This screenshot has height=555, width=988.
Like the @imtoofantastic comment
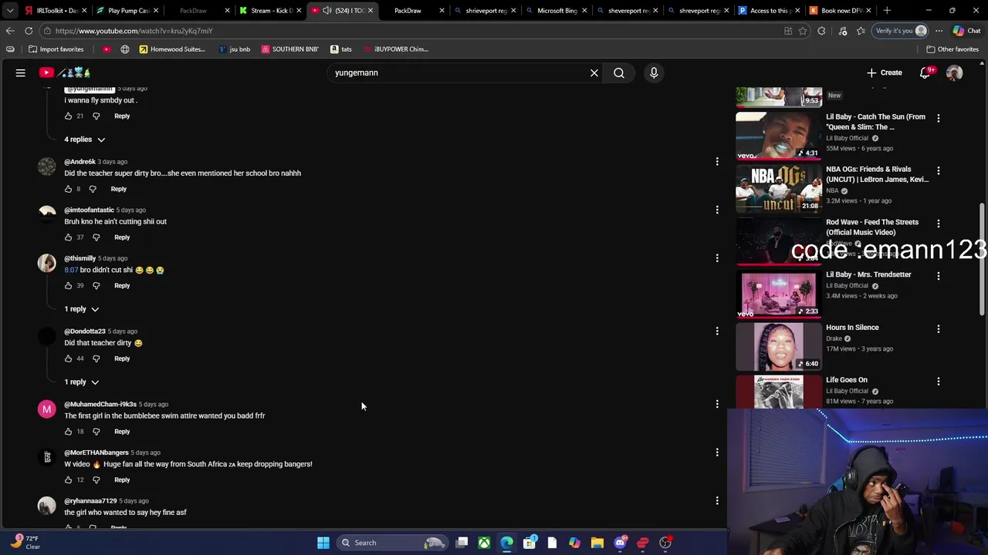pos(68,237)
